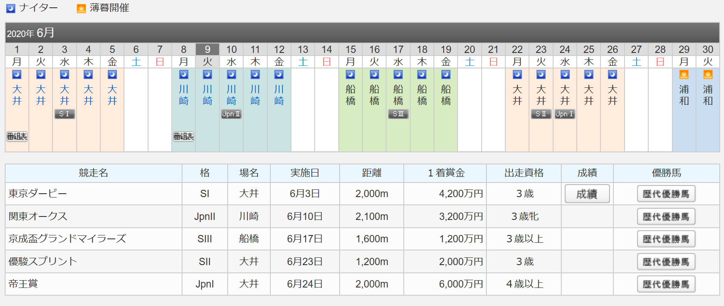Screen dimensions: 724x306
Task: Click the race name 帝王賞
Action: [x=23, y=284]
